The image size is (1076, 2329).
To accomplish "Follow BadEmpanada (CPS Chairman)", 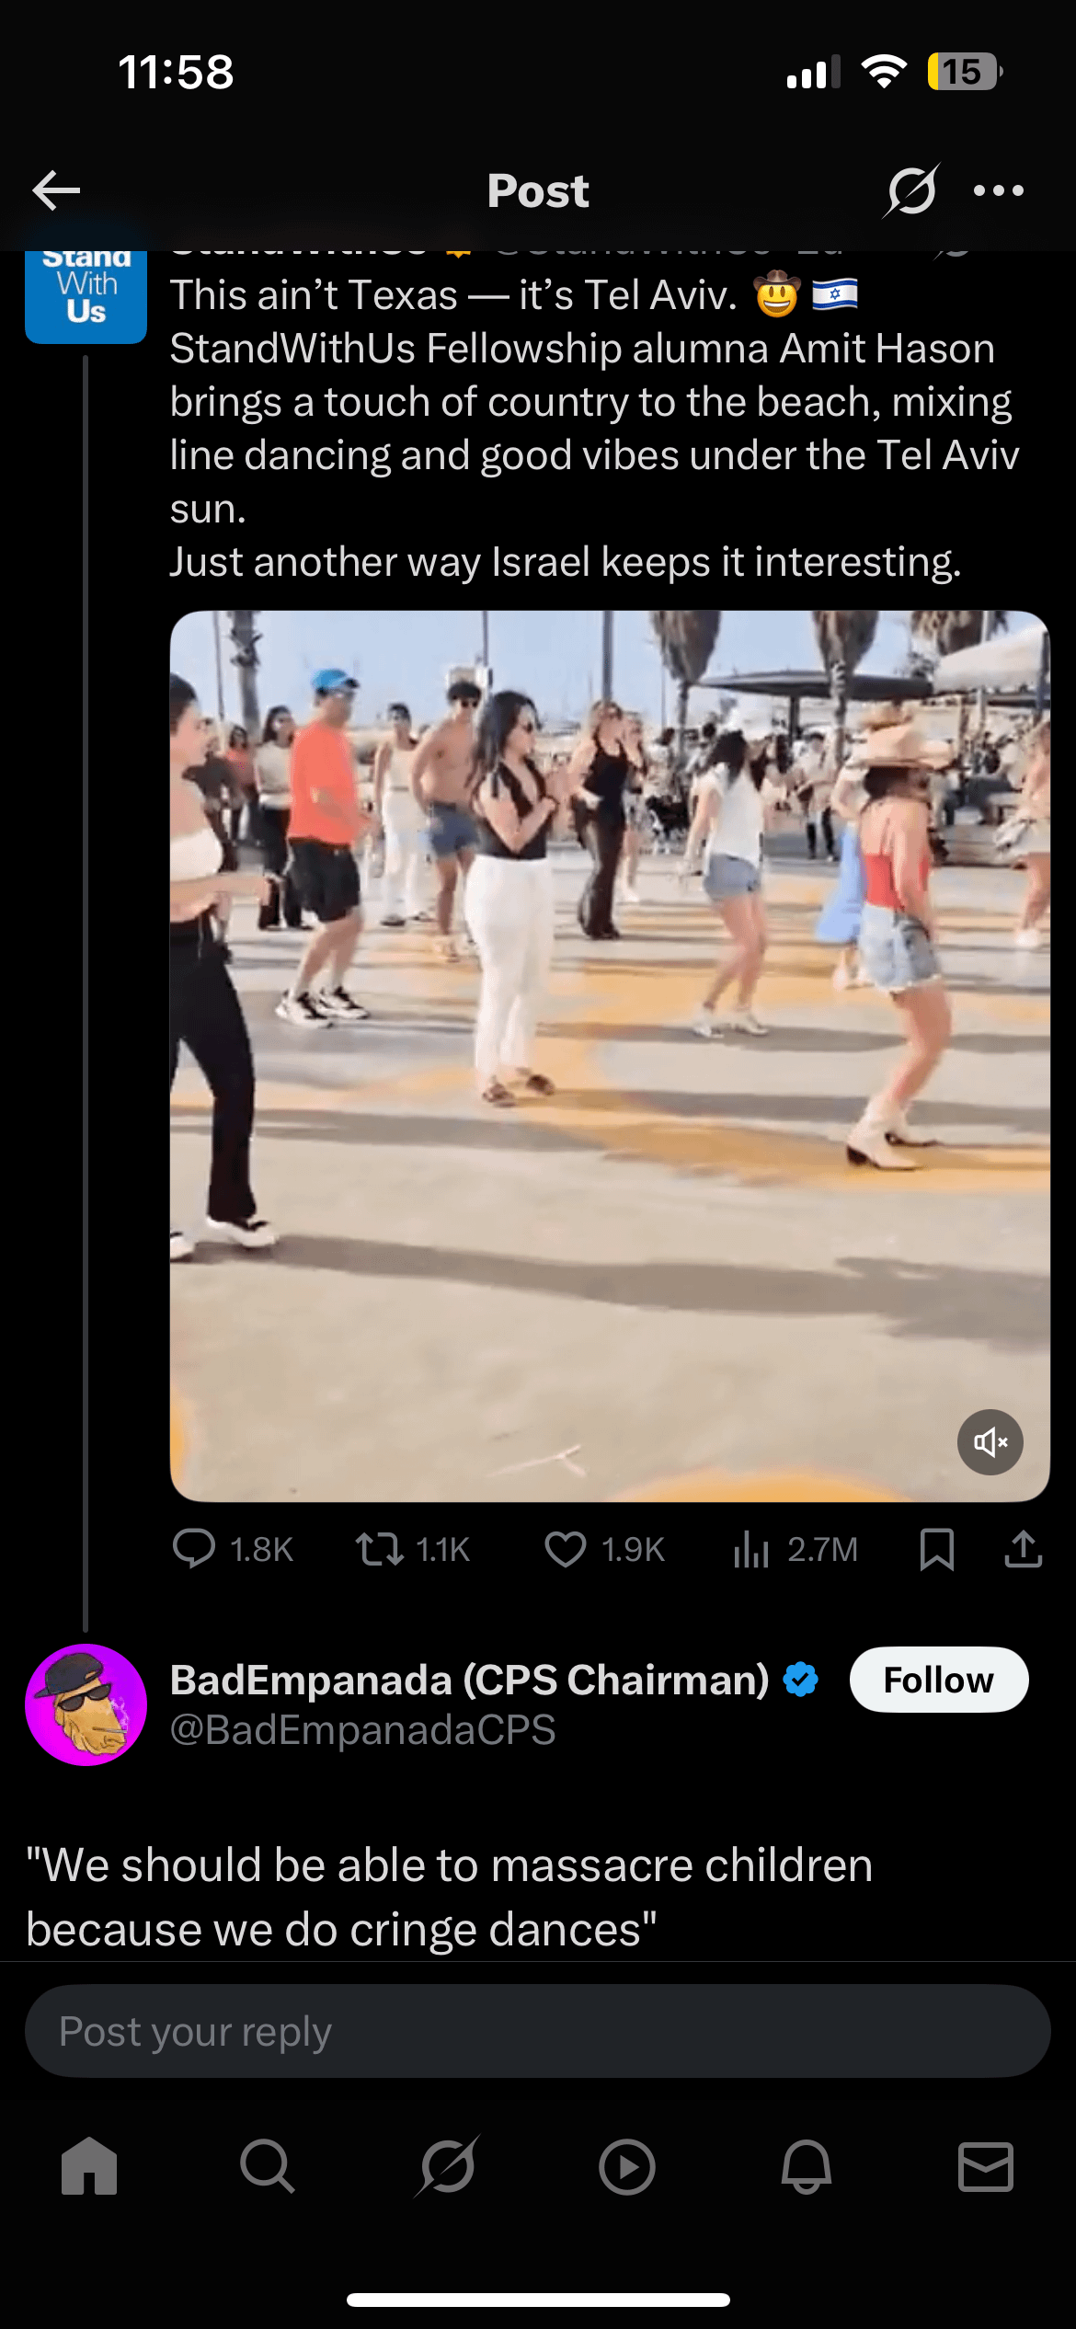I will click(x=939, y=1680).
